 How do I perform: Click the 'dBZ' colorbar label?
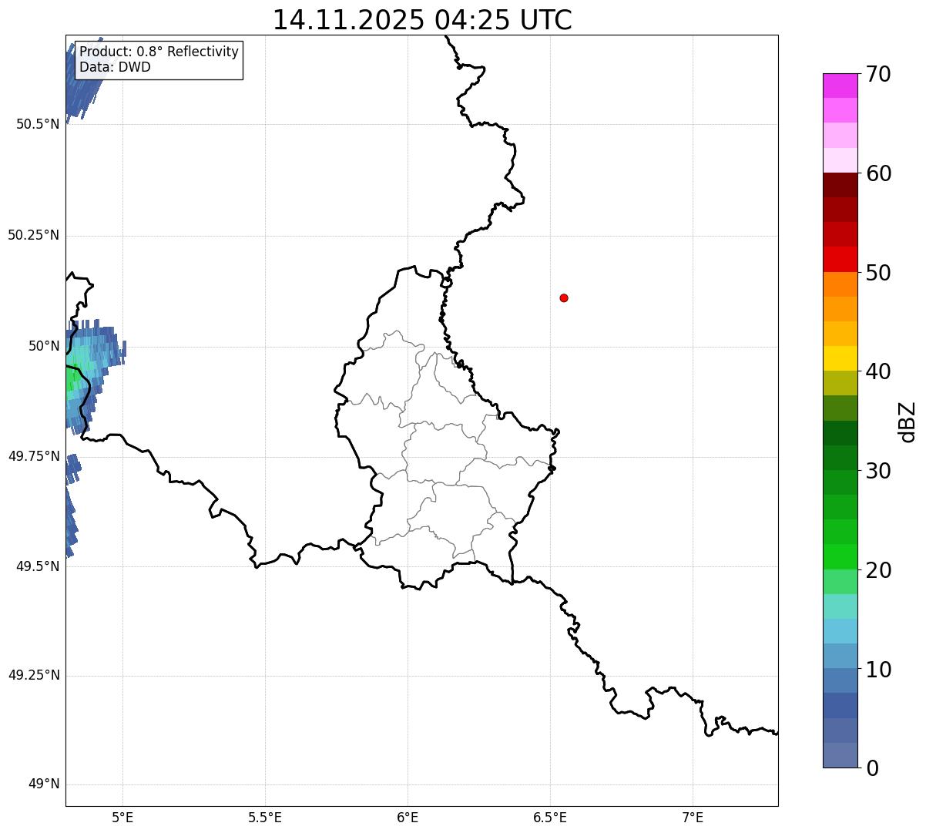click(x=908, y=422)
